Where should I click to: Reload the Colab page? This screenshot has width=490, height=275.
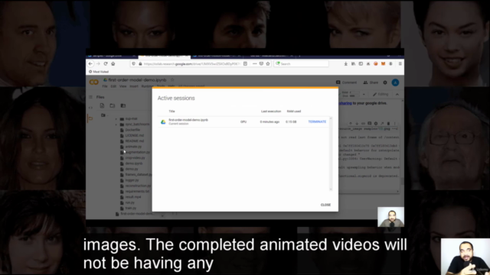click(106, 63)
